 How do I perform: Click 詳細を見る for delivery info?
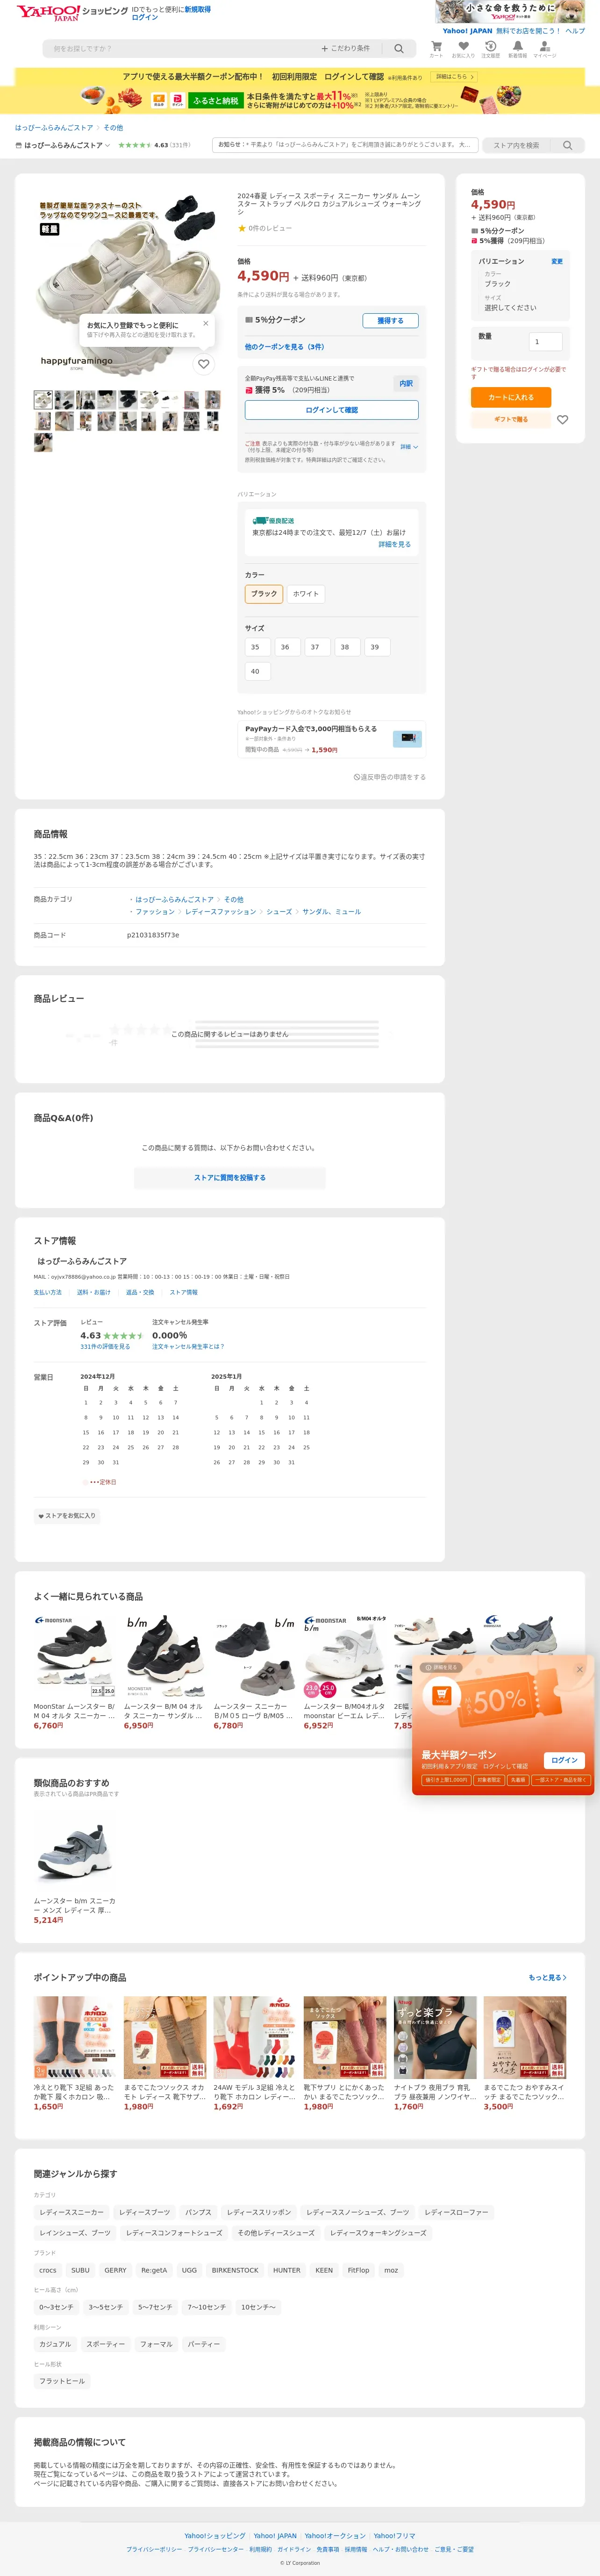click(x=395, y=544)
